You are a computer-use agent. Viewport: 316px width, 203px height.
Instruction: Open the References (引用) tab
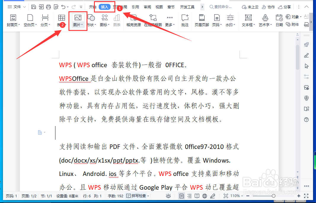(135, 7)
